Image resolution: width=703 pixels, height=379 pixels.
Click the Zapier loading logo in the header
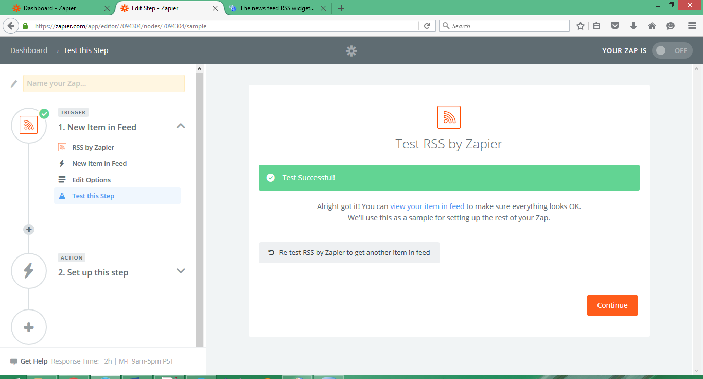351,50
